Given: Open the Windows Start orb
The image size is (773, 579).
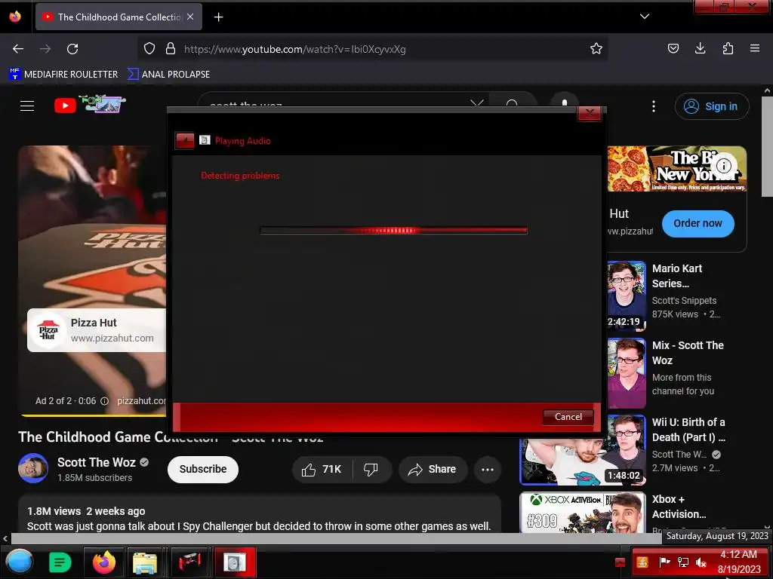Looking at the screenshot, I should click(x=19, y=562).
